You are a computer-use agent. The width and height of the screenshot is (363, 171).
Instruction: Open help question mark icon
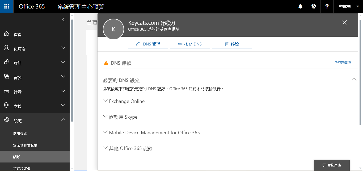(x=327, y=6)
